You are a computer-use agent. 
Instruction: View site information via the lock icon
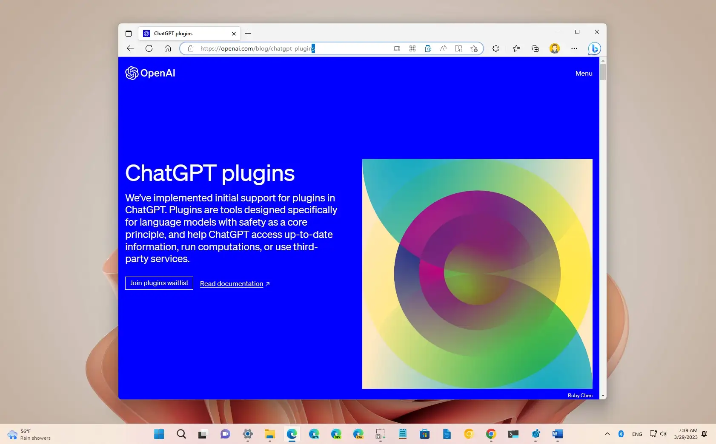[x=191, y=48]
